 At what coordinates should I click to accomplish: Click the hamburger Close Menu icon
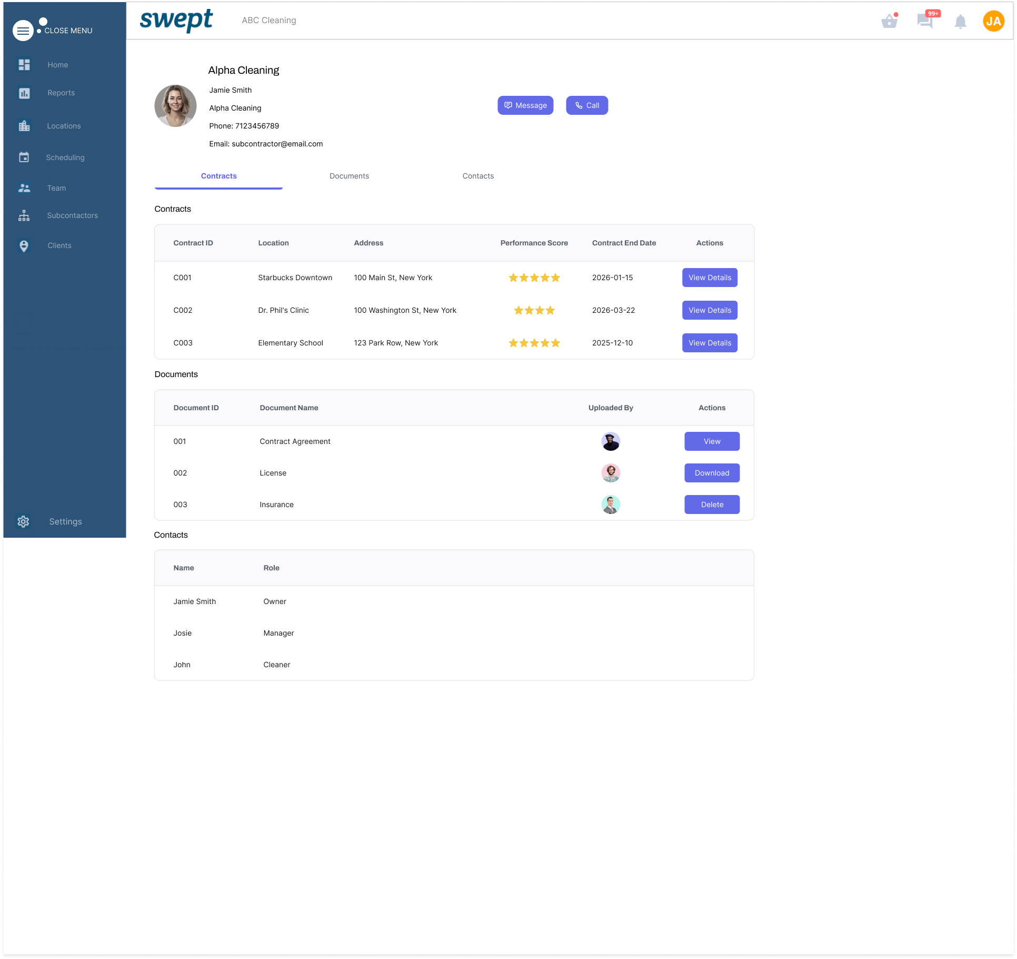tap(23, 31)
